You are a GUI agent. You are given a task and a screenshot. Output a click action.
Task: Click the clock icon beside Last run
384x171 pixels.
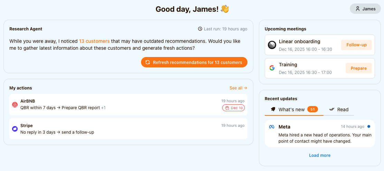tap(200, 29)
